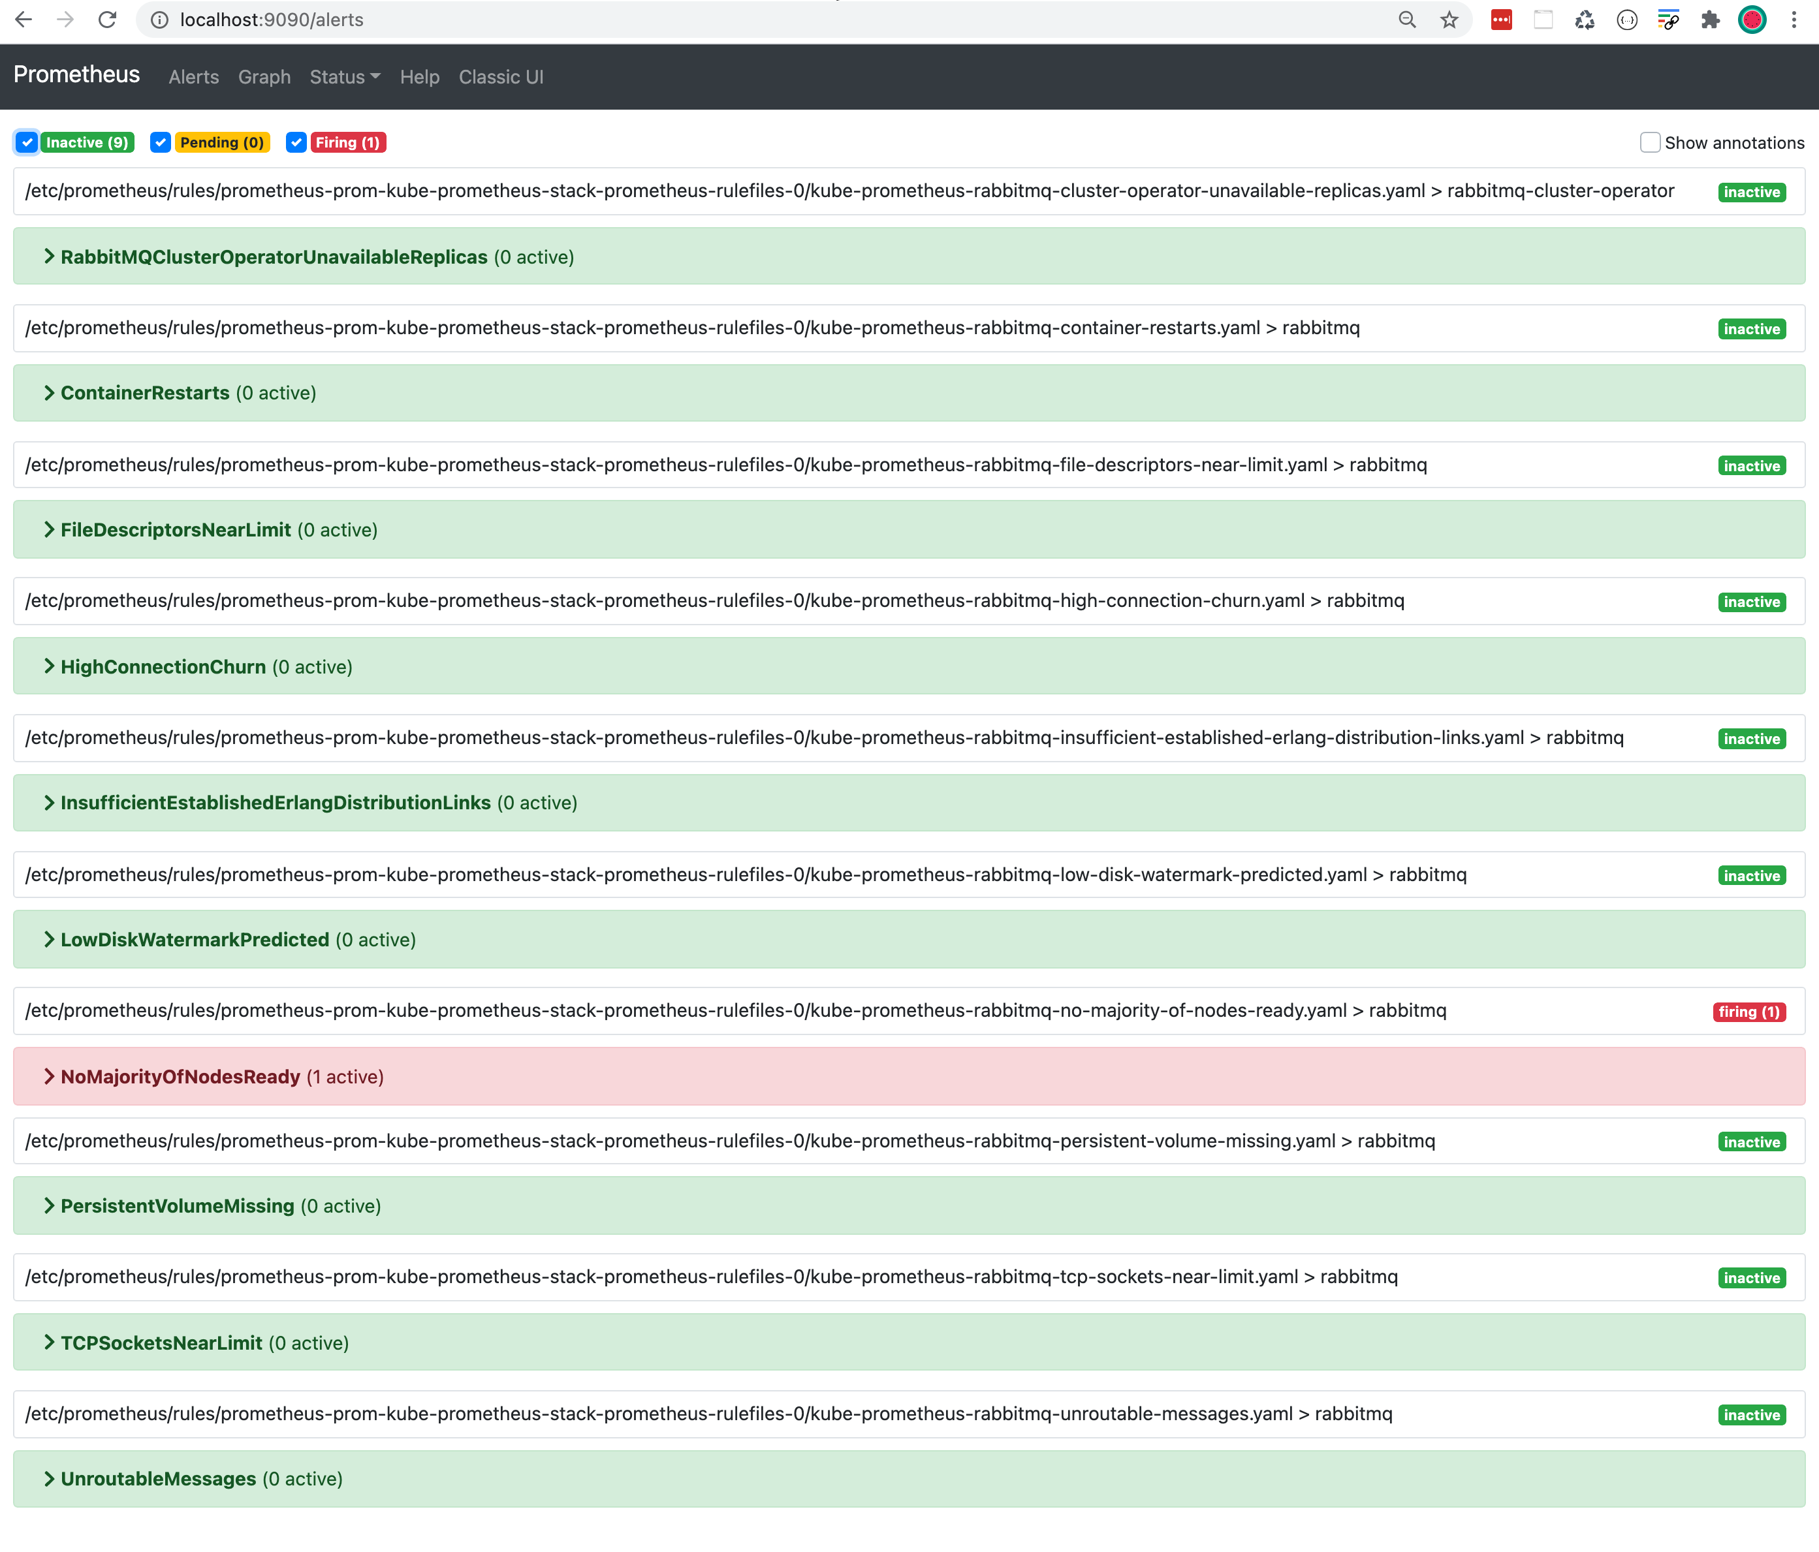Expand the ContainerRestarts alert rule
This screenshot has height=1552, width=1819.
tap(145, 393)
